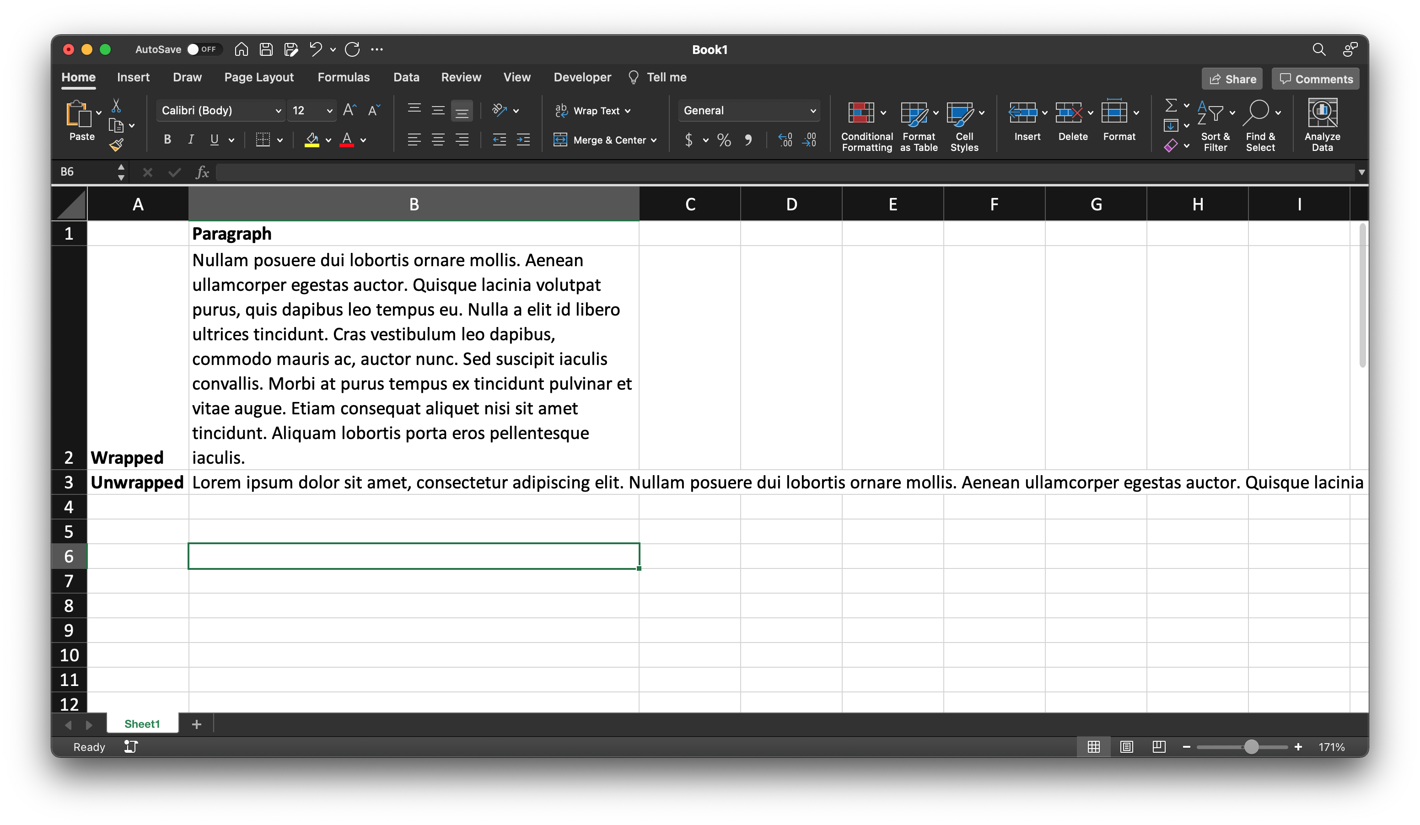
Task: Switch to the Formulas ribbon tab
Action: pyautogui.click(x=344, y=77)
